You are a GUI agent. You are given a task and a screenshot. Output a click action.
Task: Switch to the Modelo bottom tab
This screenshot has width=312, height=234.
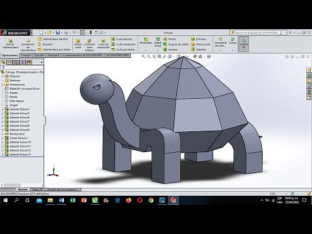[x=23, y=190]
